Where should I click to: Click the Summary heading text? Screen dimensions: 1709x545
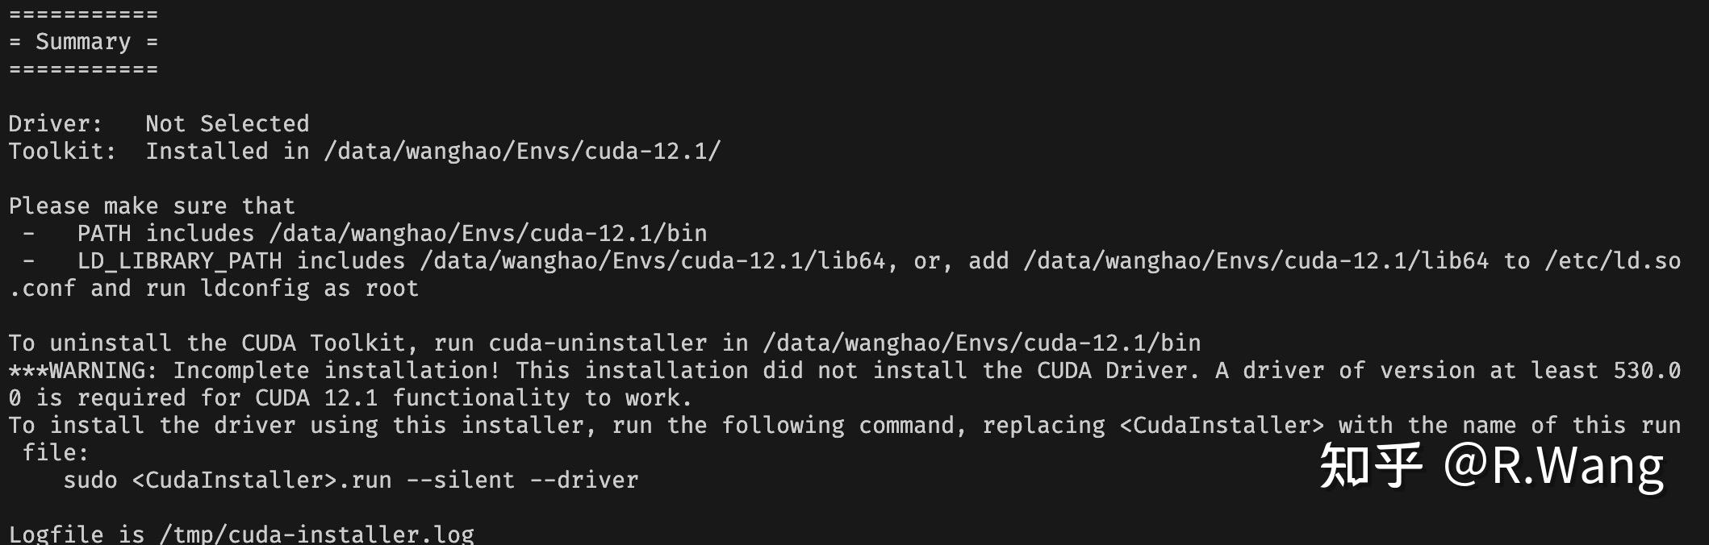pos(82,42)
